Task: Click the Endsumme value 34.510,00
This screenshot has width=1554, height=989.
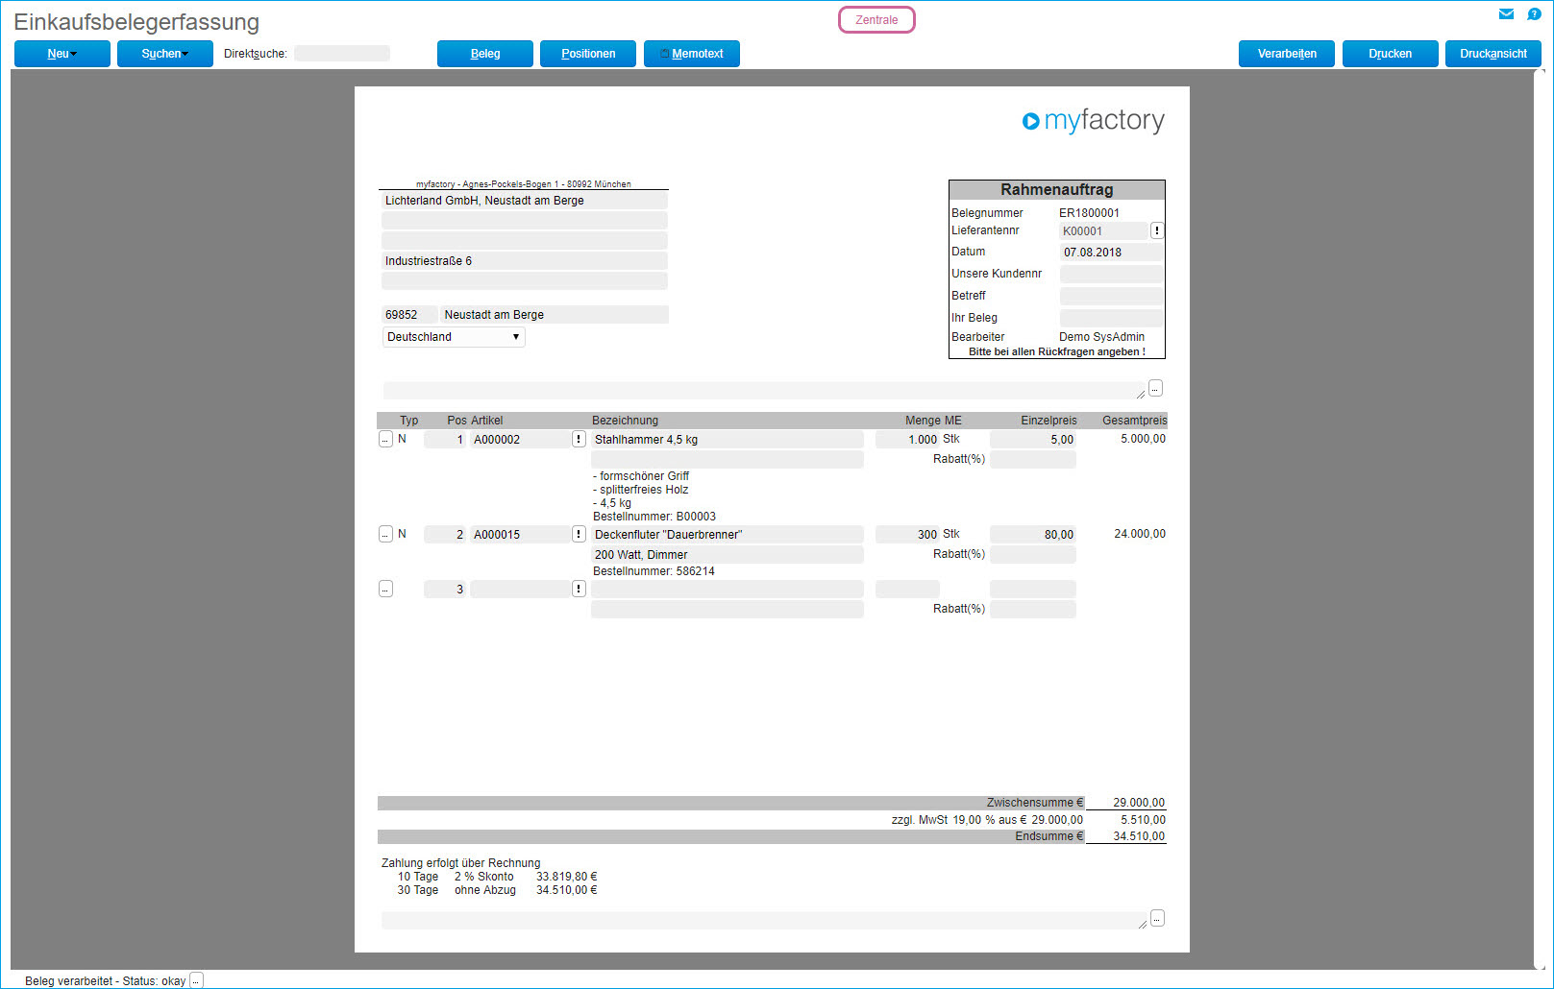Action: pos(1139,836)
